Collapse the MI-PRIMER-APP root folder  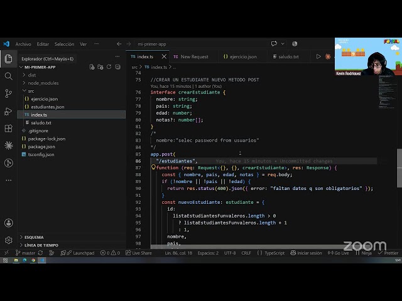[40, 67]
